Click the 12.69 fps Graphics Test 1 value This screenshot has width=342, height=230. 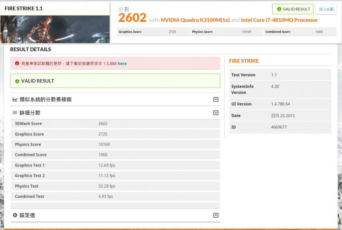point(107,166)
